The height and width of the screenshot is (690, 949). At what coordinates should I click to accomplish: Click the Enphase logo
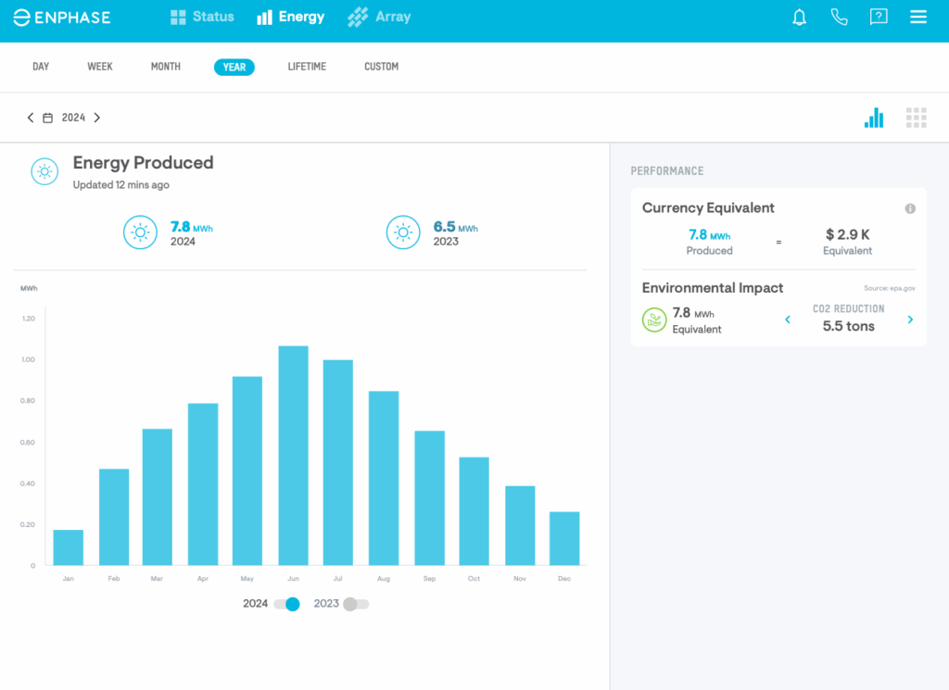61,18
